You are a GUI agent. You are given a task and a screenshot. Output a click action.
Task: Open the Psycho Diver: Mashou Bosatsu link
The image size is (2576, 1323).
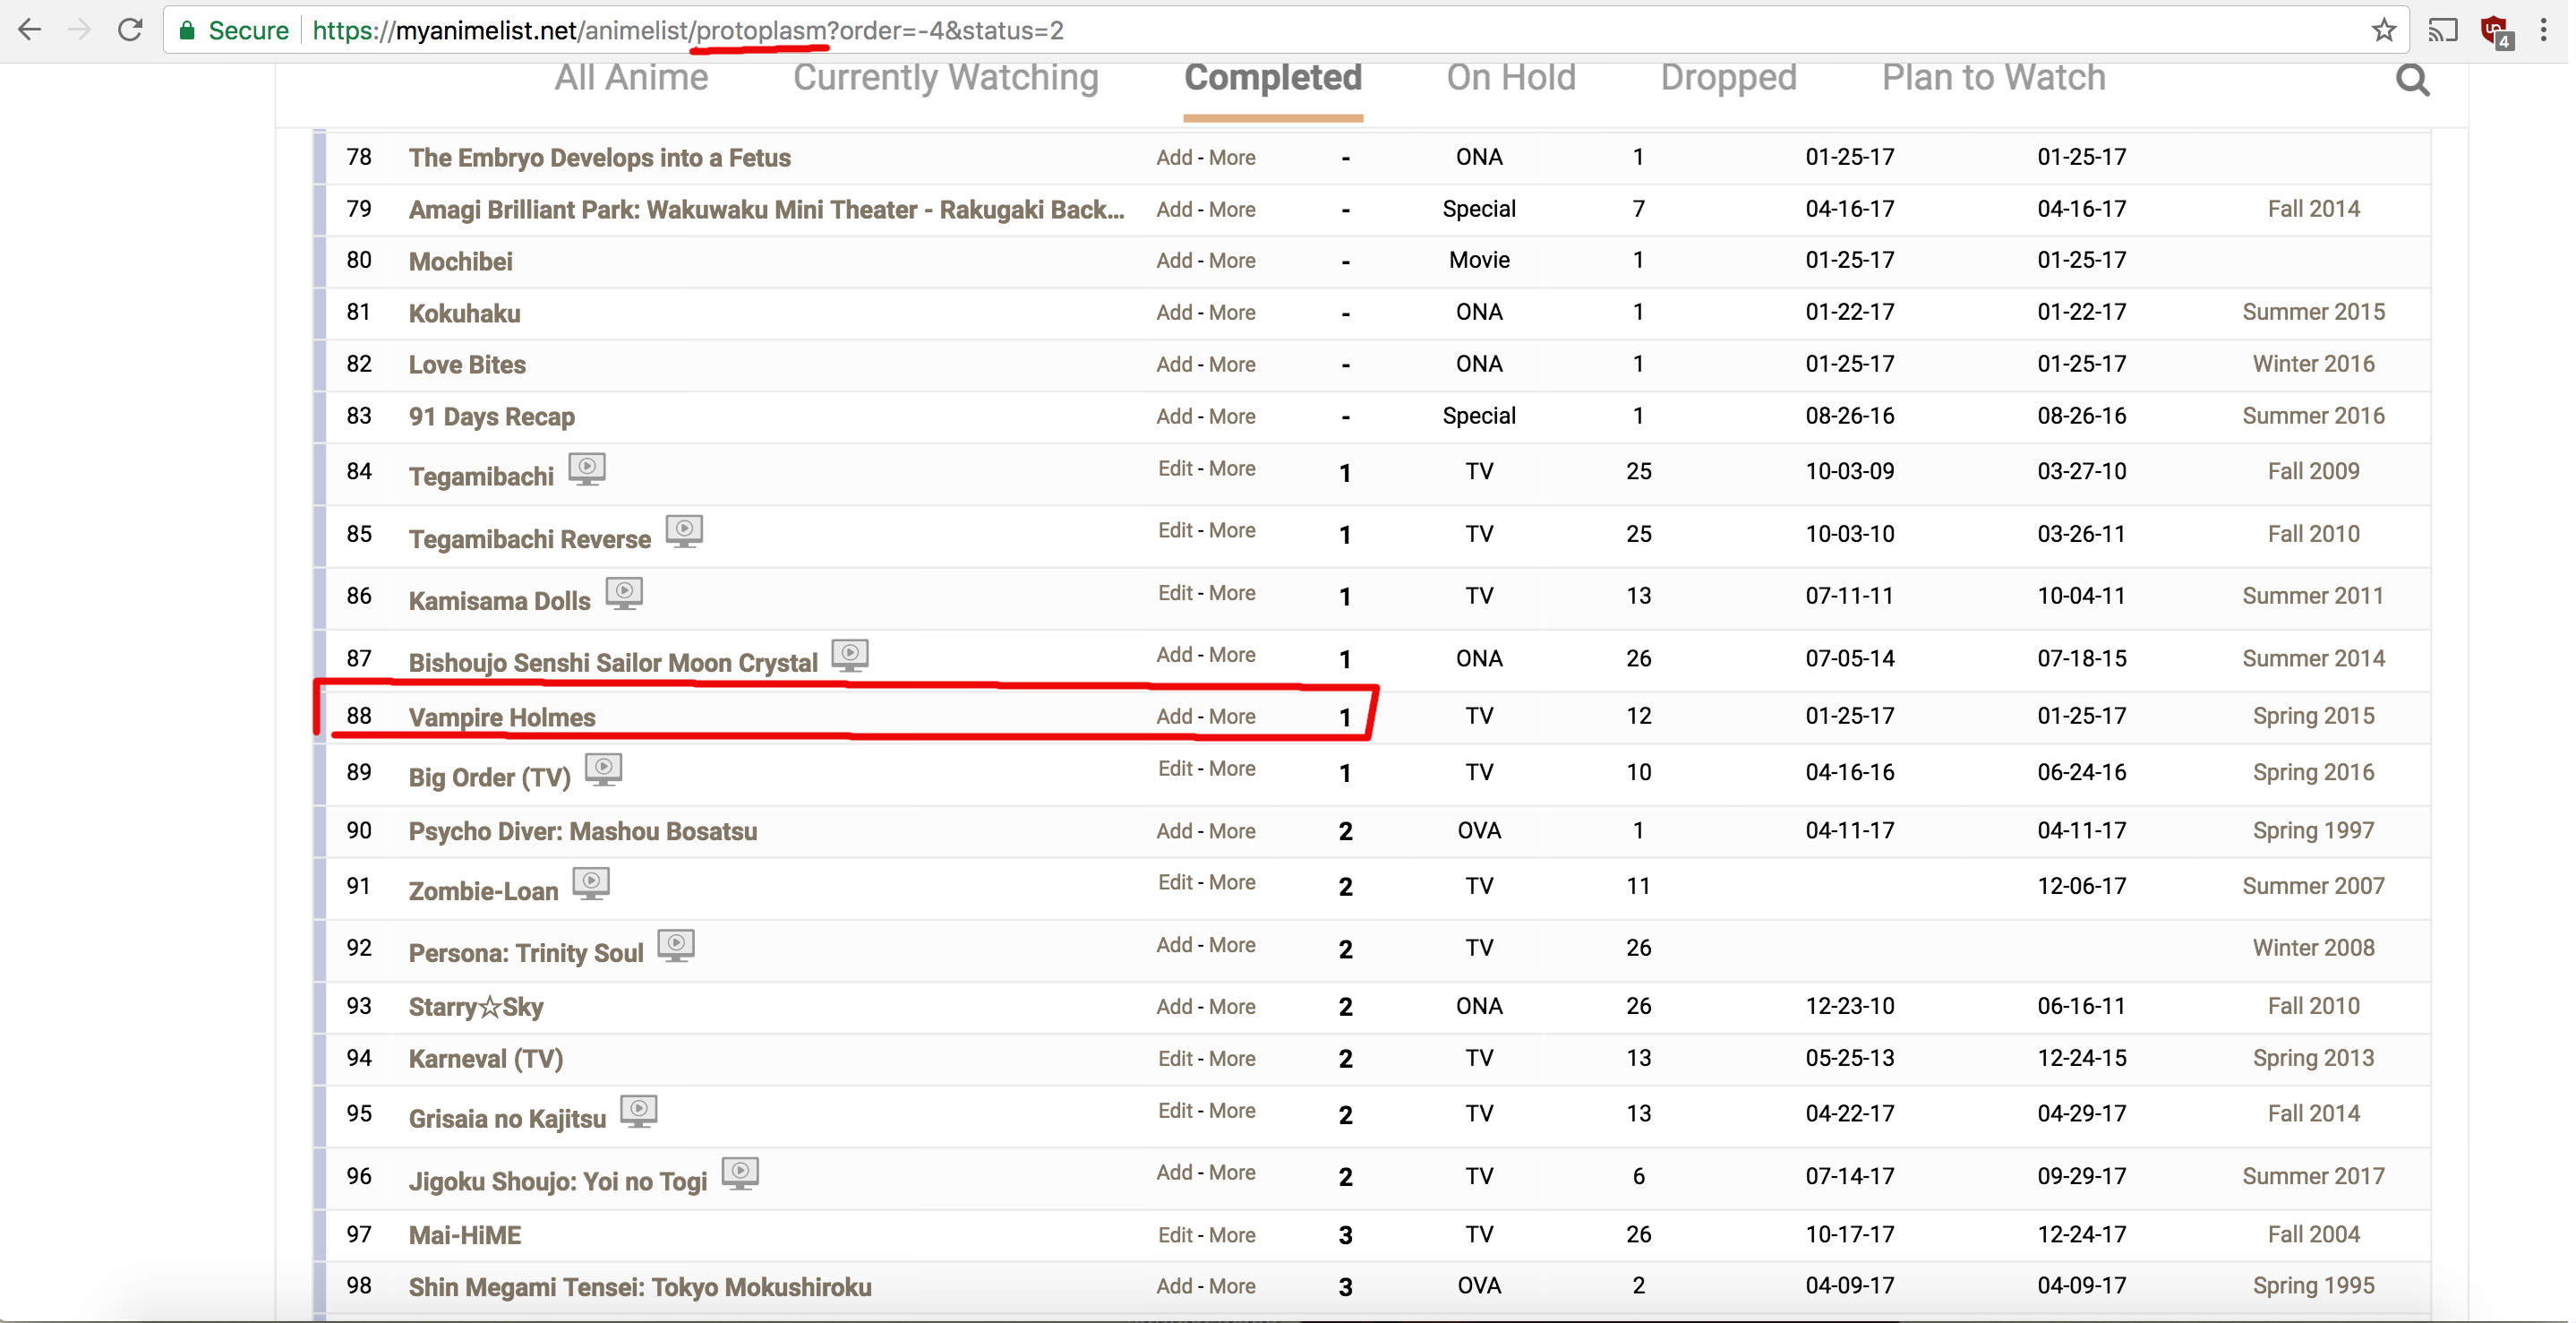click(582, 831)
